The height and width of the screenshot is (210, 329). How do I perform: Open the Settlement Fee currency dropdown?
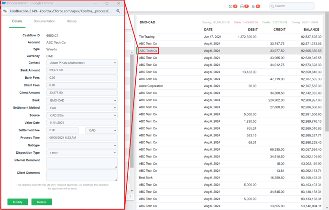pos(101,130)
